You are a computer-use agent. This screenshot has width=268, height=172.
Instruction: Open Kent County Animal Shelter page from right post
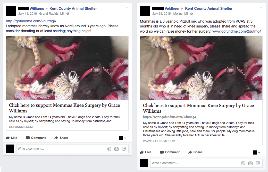coord(209,8)
